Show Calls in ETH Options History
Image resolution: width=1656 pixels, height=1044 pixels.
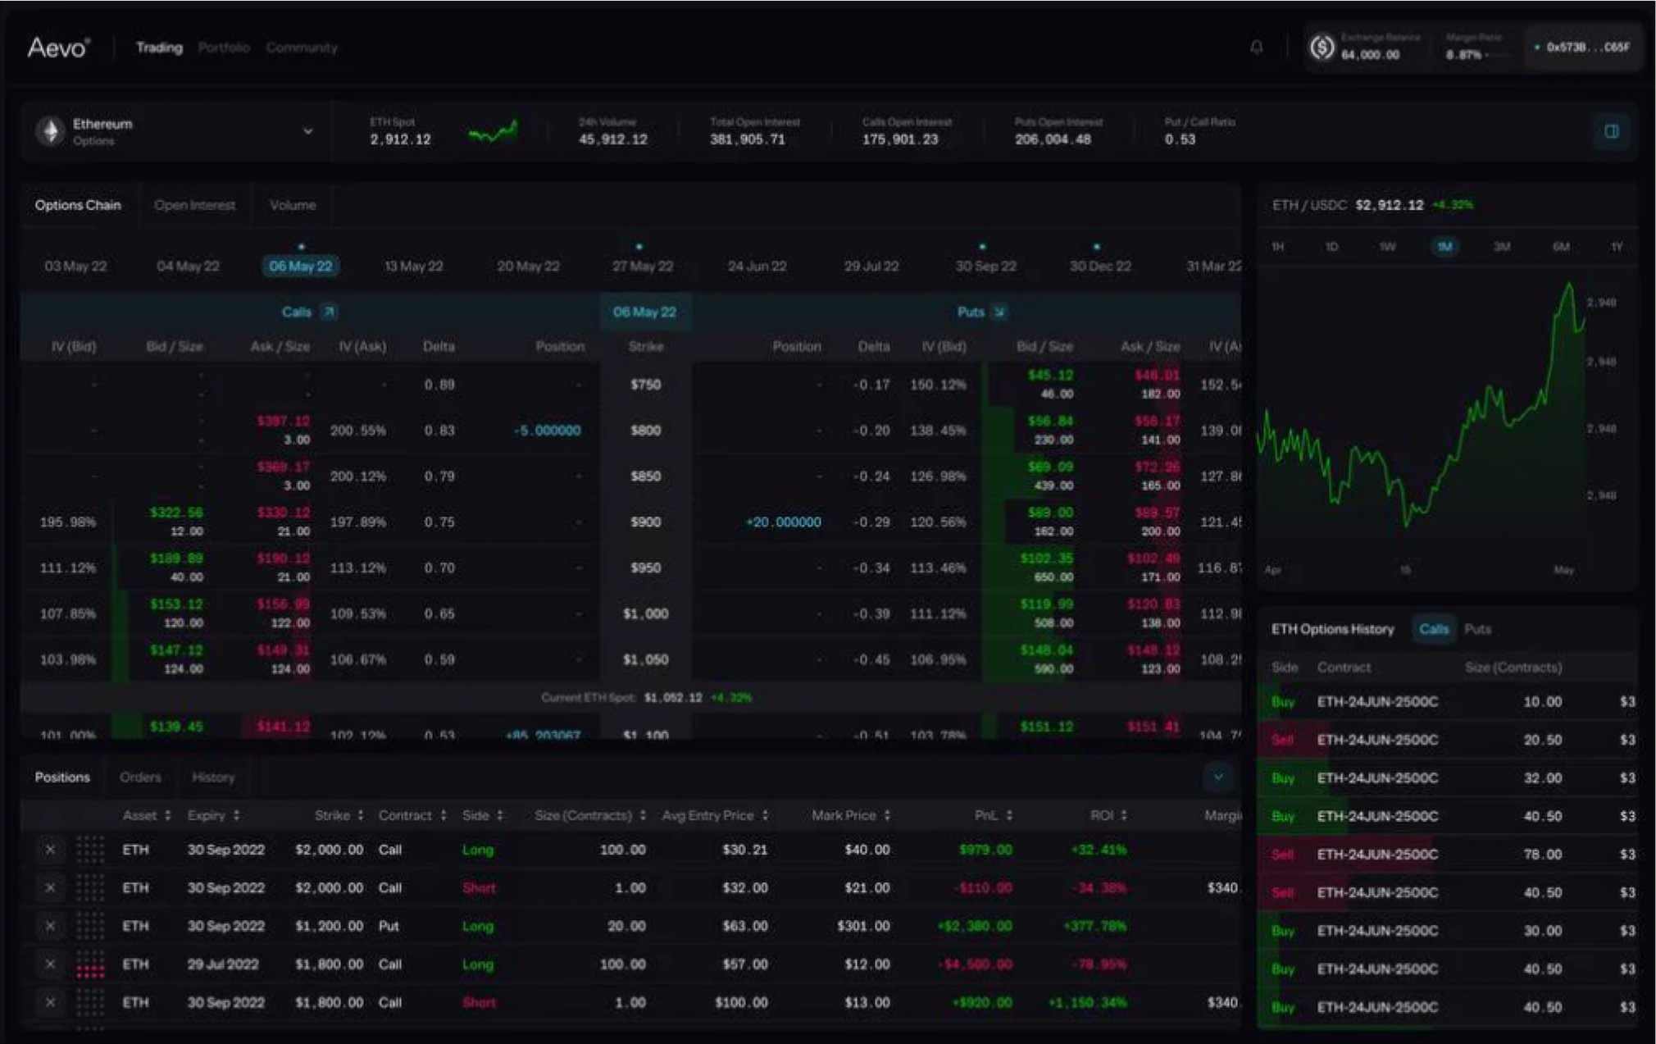[1434, 629]
